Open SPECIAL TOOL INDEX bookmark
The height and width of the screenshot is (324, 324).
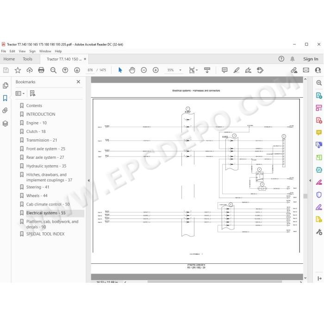[45, 234]
